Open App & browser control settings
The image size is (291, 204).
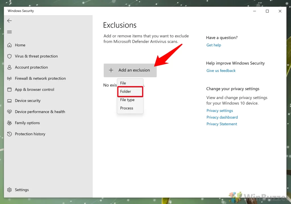coord(34,89)
